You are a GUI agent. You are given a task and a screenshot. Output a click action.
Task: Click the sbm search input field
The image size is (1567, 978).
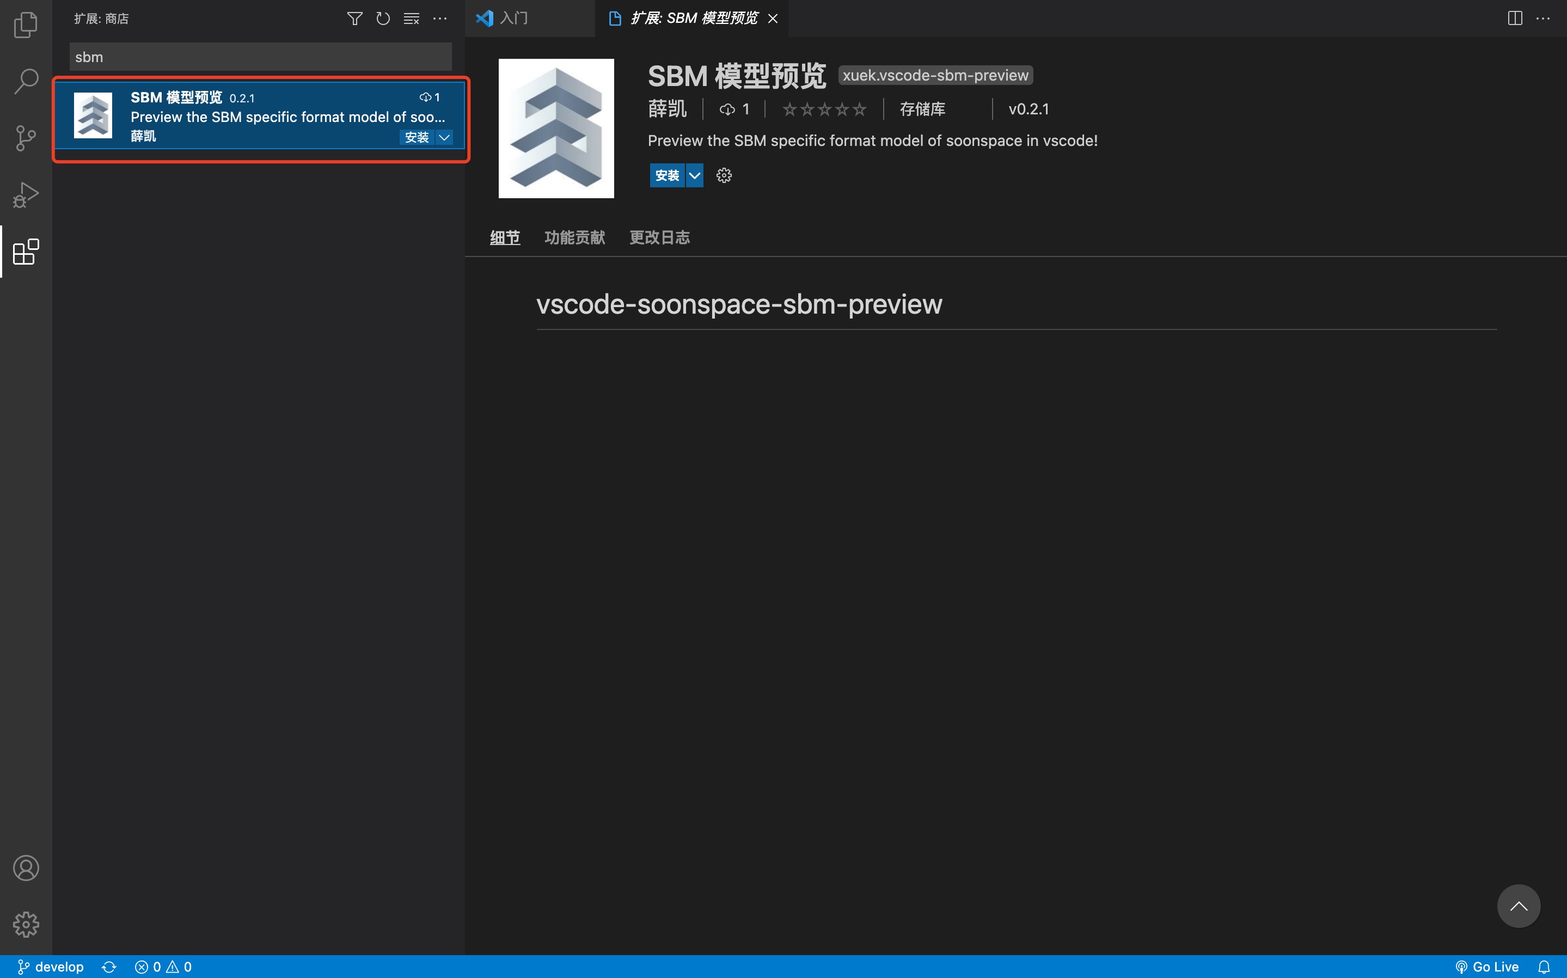tap(259, 56)
